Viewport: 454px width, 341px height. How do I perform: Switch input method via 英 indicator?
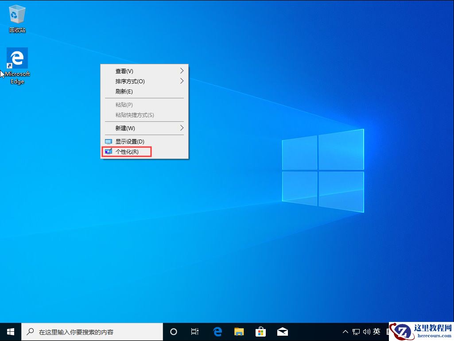(376, 331)
